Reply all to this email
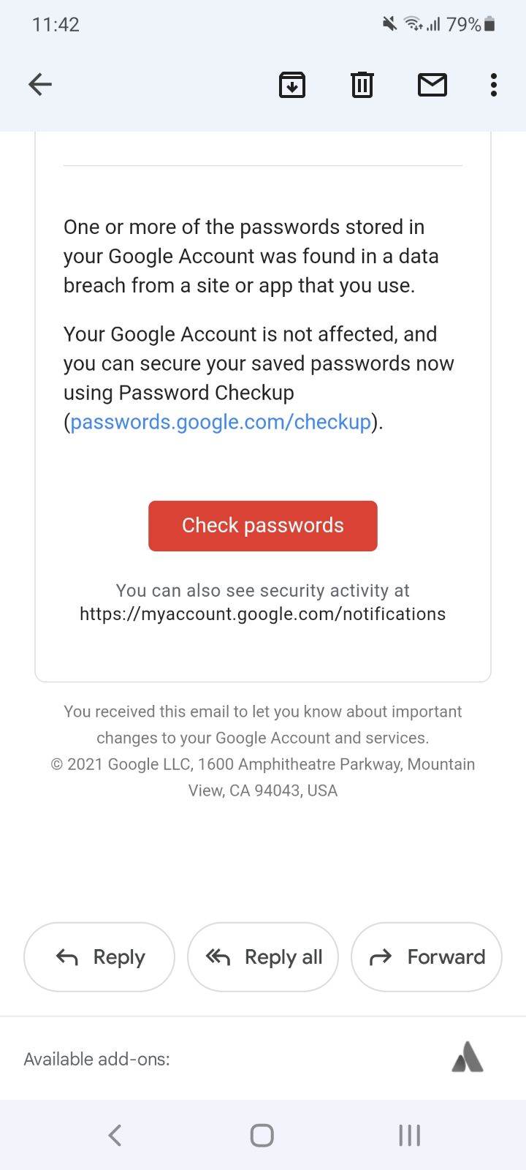 click(x=262, y=956)
